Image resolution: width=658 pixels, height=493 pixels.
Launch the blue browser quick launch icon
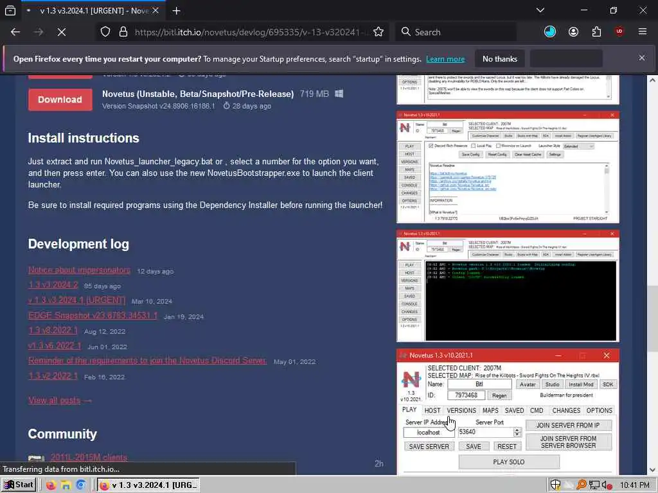pos(81,485)
